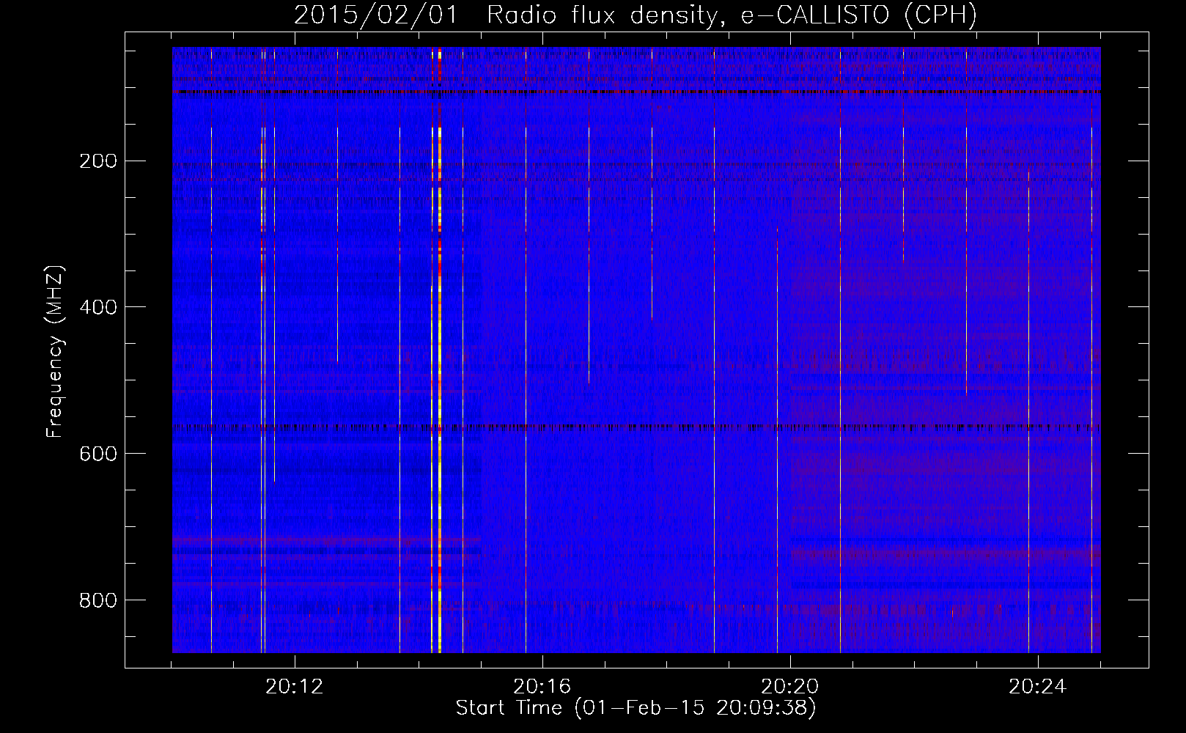
Task: Click the 'Start Time (01-Feb-15 20:09:38)' label
Action: (x=636, y=708)
